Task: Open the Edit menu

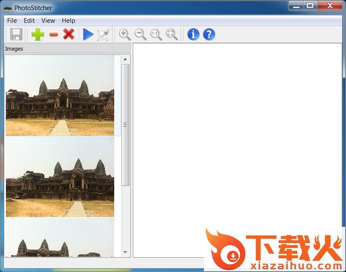Action: [x=29, y=21]
